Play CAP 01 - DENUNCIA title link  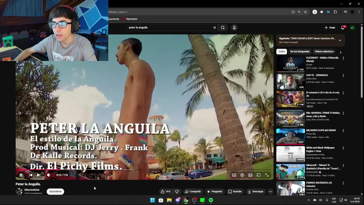tap(317, 75)
